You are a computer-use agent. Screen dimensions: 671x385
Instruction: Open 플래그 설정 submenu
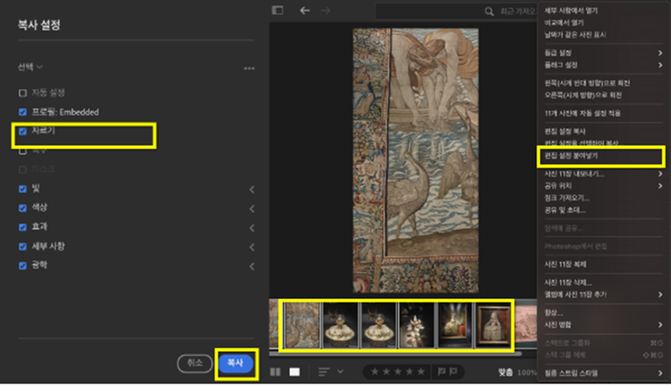pyautogui.click(x=603, y=64)
